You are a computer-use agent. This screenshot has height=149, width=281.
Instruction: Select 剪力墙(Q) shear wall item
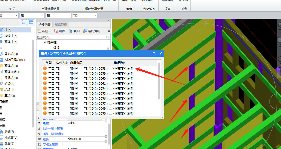tap(11, 54)
